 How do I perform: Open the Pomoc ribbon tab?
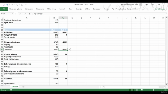(x=106, y=9)
